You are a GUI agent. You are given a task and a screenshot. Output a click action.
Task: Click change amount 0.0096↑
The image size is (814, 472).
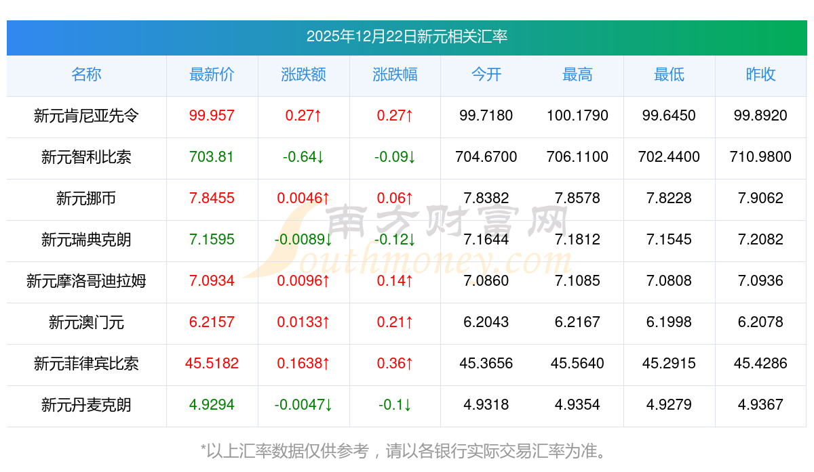pyautogui.click(x=303, y=281)
